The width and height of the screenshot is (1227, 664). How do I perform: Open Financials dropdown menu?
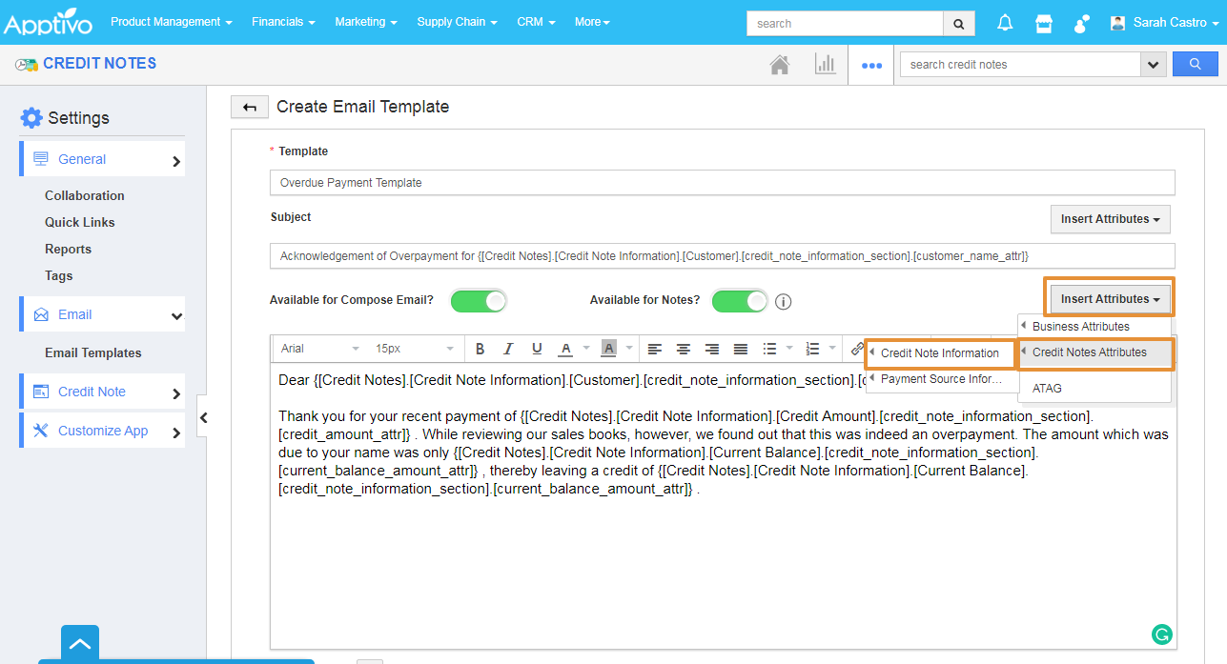(x=284, y=22)
